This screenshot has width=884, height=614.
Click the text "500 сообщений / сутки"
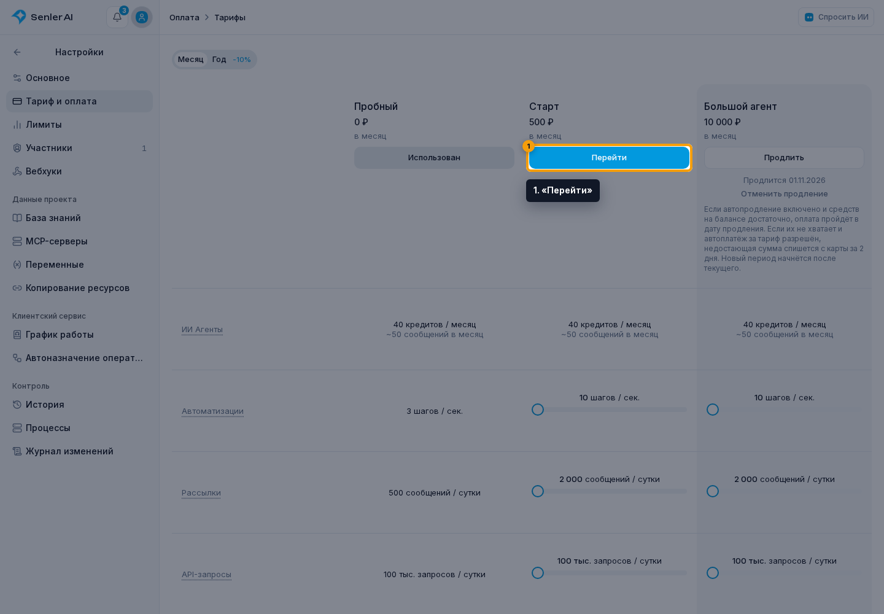(x=435, y=493)
